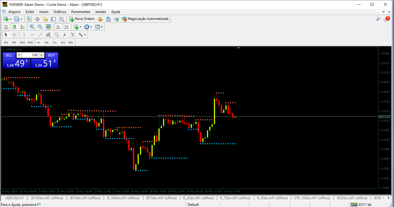
Task: Open the JD100drv,M1 (offline) tab
Action: (x=47, y=198)
